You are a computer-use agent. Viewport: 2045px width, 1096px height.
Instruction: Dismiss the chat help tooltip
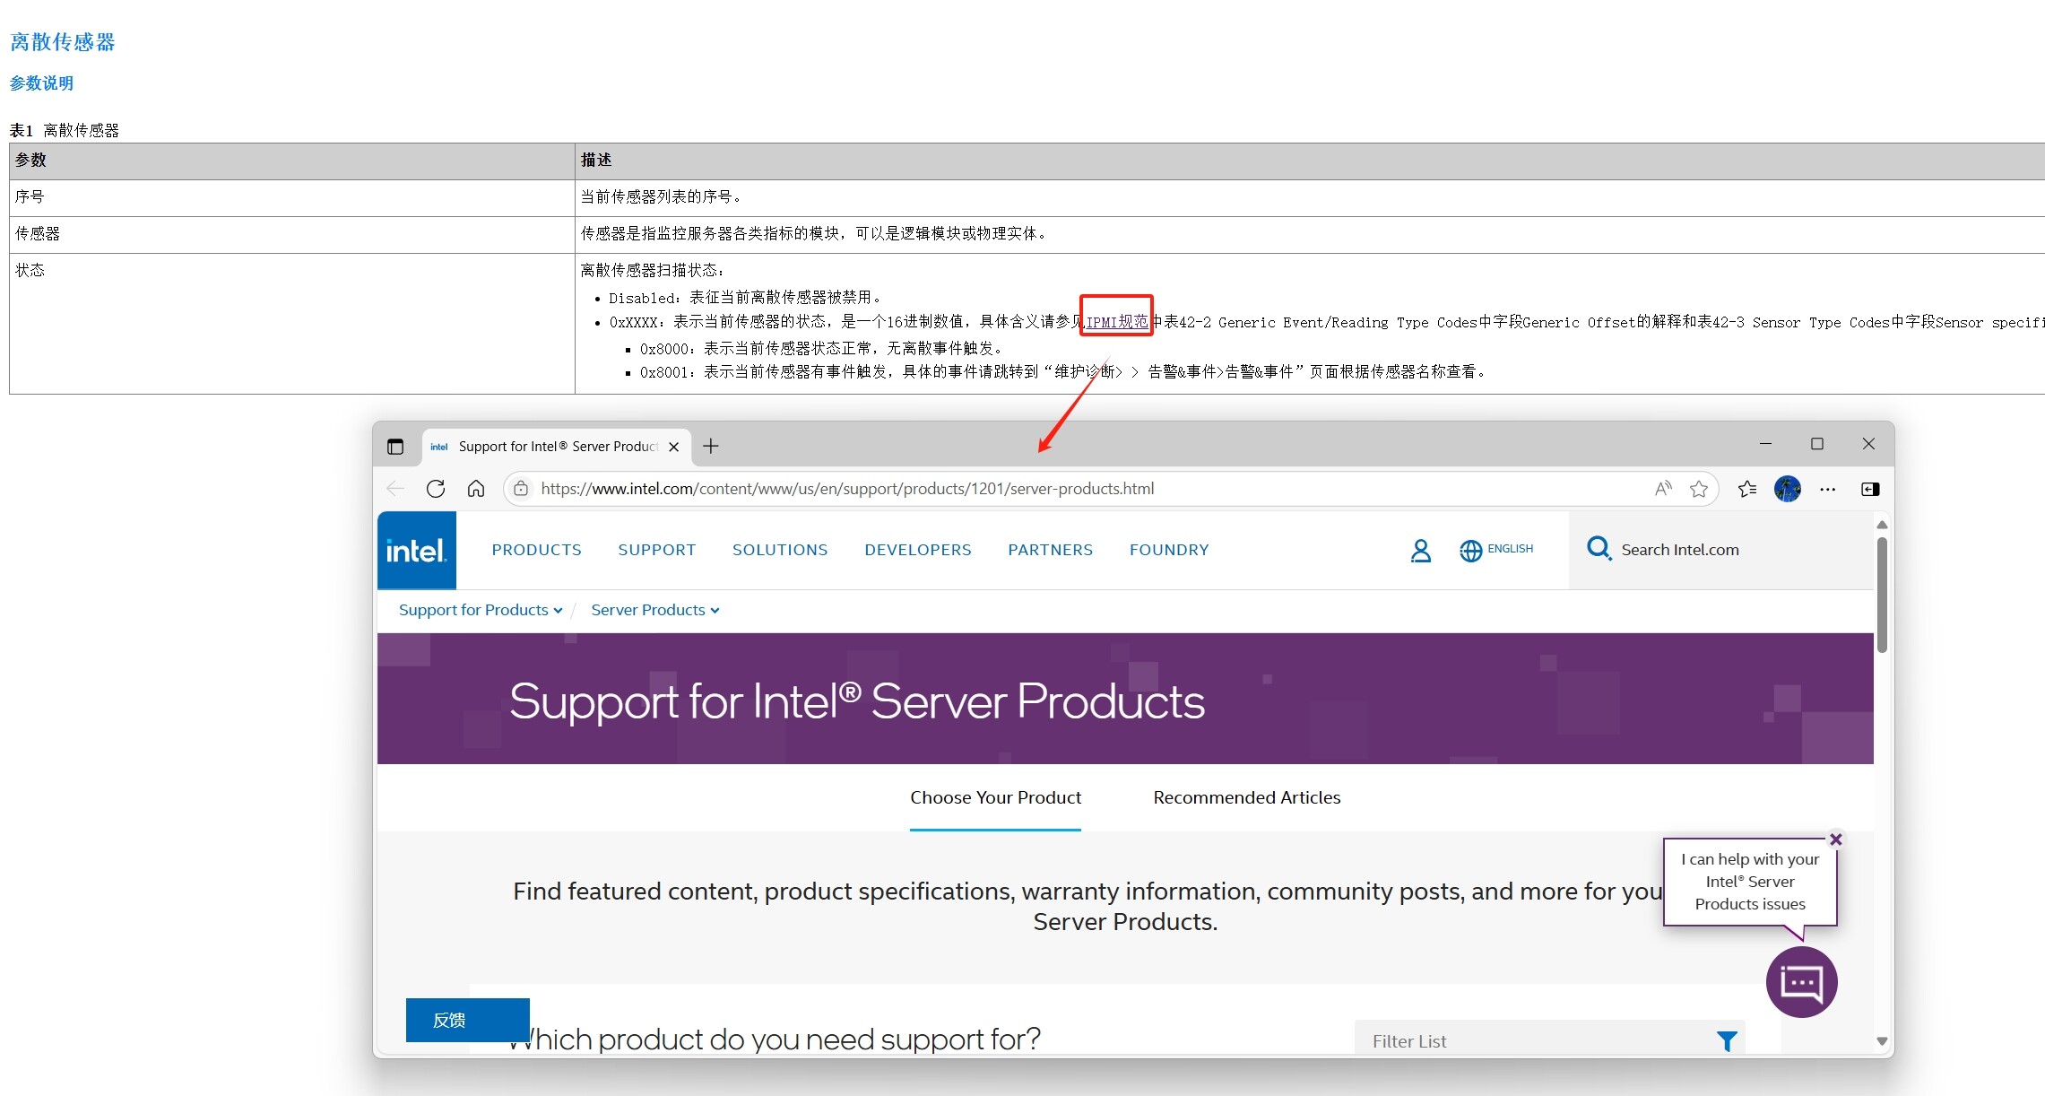(x=1835, y=839)
